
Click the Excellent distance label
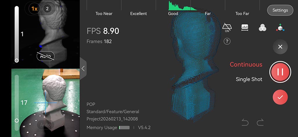(x=139, y=14)
